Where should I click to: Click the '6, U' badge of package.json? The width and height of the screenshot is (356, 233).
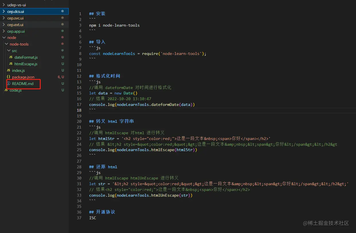pyautogui.click(x=61, y=77)
